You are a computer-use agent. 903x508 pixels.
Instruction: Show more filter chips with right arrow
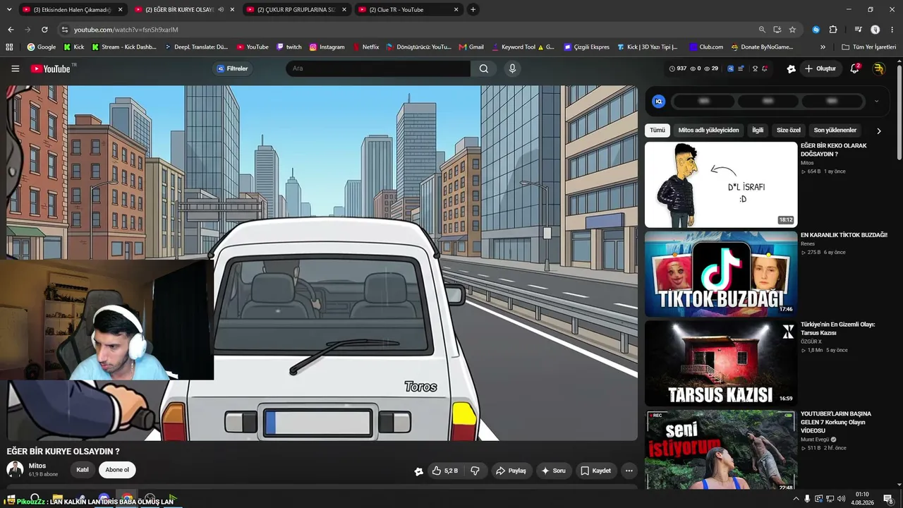click(879, 131)
